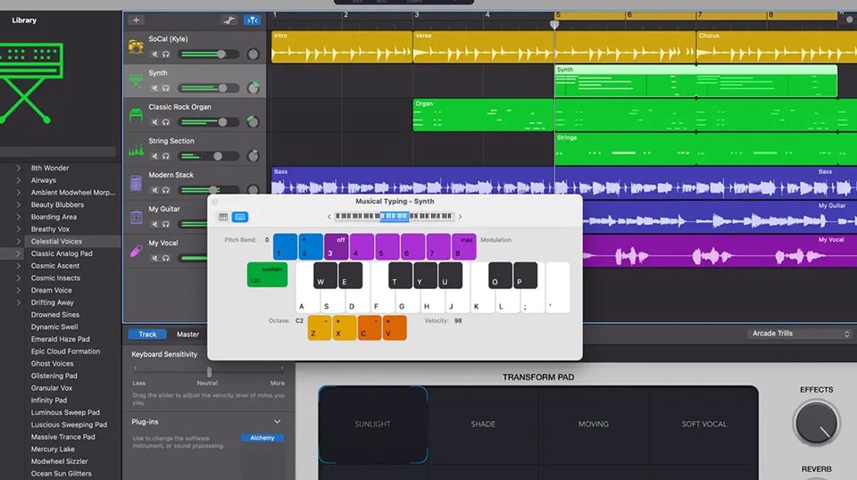Solo the My Guitar track

pos(166,224)
